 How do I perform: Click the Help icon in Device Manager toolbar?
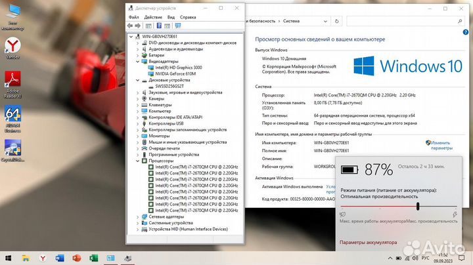click(x=159, y=26)
